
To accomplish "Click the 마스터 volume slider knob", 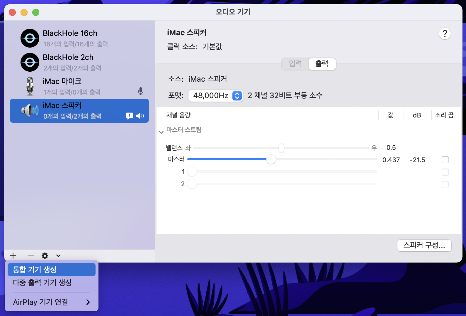I will (x=271, y=159).
